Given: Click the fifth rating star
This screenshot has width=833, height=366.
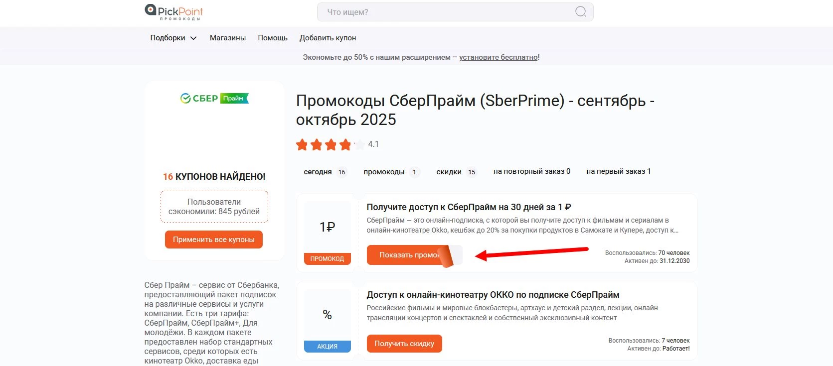Looking at the screenshot, I should point(359,145).
